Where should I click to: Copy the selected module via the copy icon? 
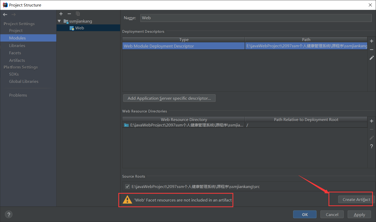click(x=78, y=14)
